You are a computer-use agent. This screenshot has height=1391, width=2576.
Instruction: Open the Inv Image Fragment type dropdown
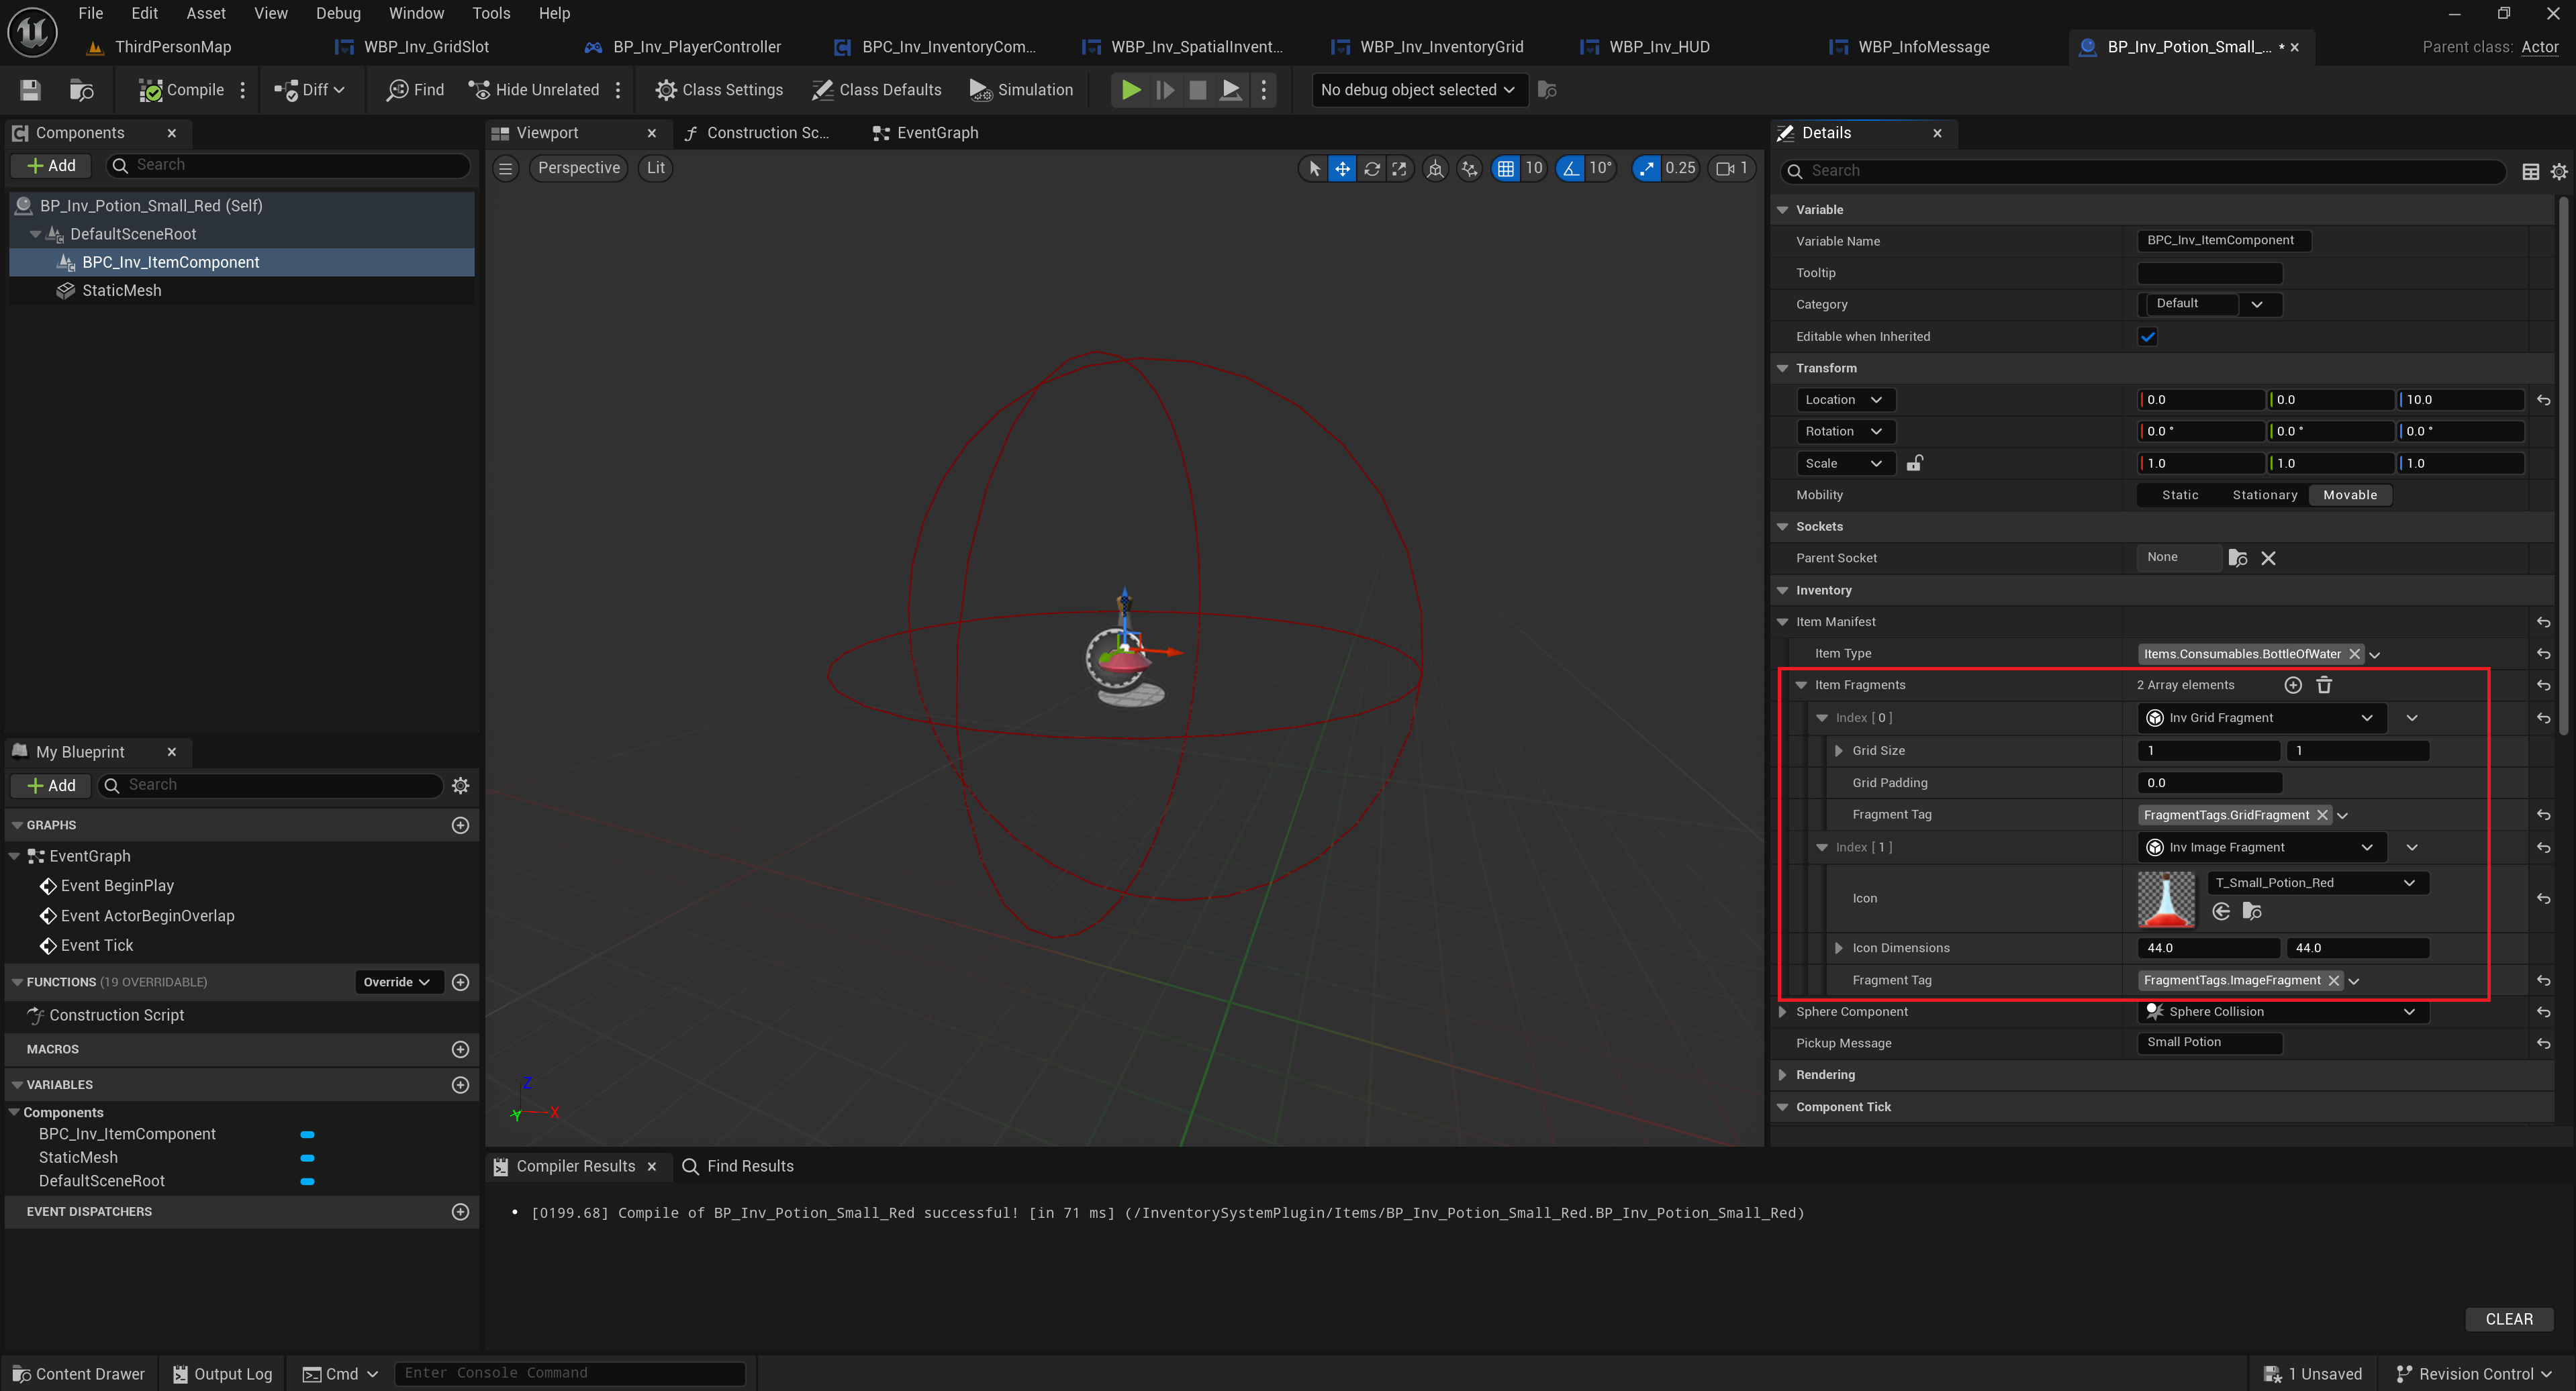coord(2261,847)
